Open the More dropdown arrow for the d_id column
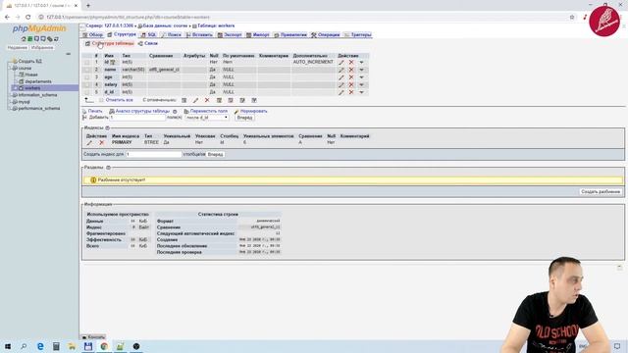The height and width of the screenshot is (353, 628). 361,92
